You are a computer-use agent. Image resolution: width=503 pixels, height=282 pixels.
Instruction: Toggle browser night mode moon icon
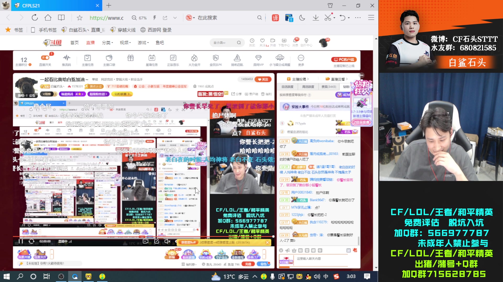pos(302,18)
